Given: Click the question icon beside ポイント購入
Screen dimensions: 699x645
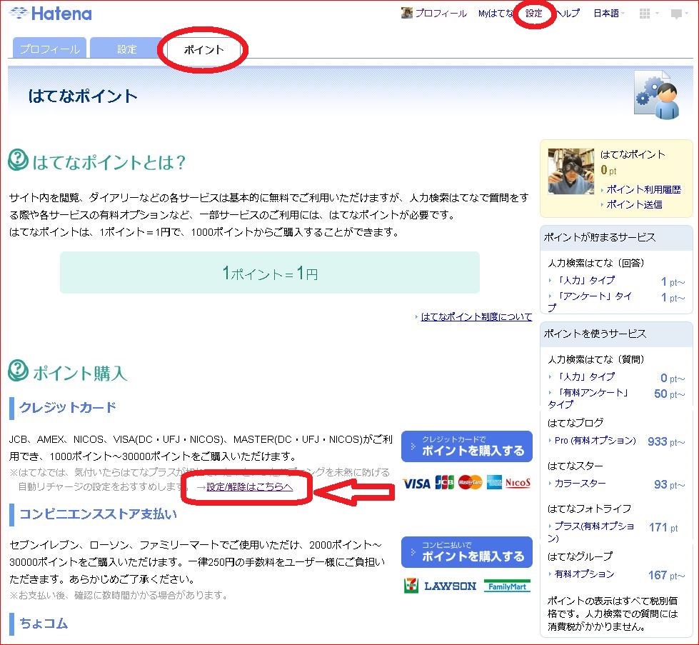Looking at the screenshot, I should pos(19,371).
